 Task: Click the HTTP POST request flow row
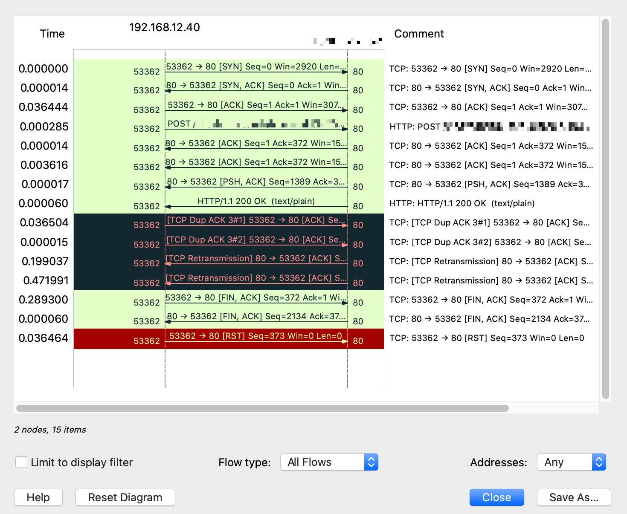(x=256, y=127)
